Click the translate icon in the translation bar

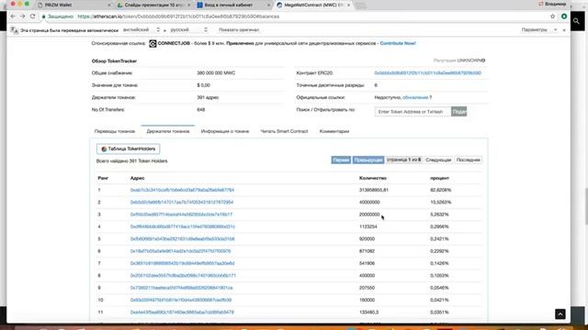coord(15,30)
